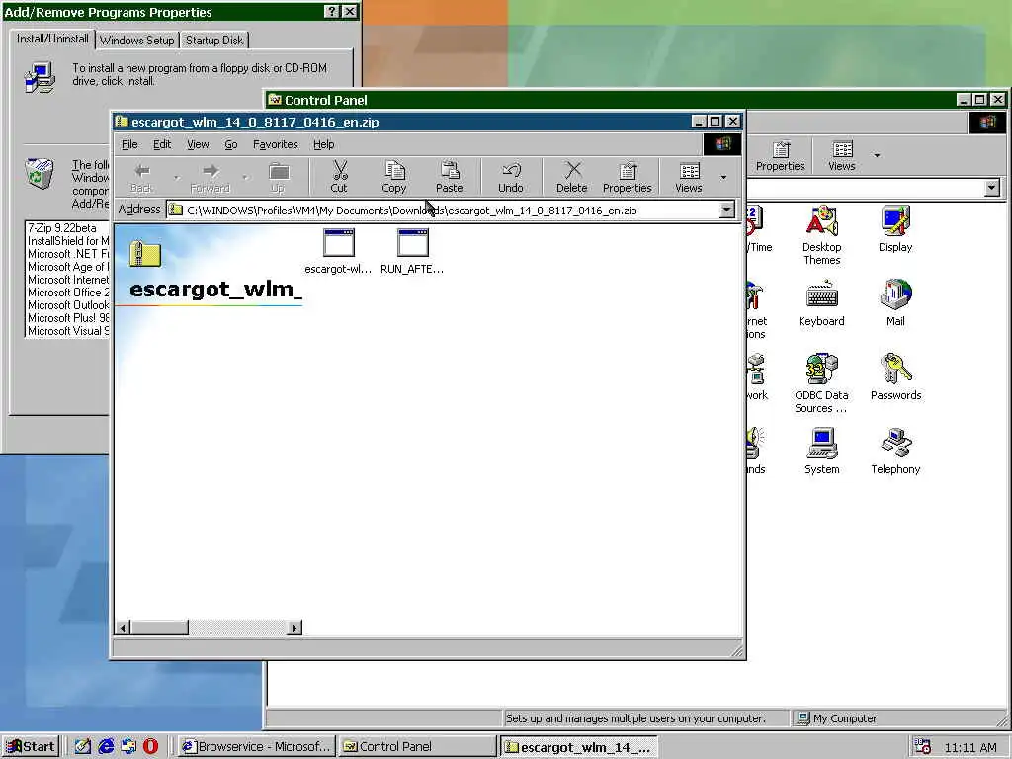
Task: Open the Edit menu in zip window
Action: [162, 144]
